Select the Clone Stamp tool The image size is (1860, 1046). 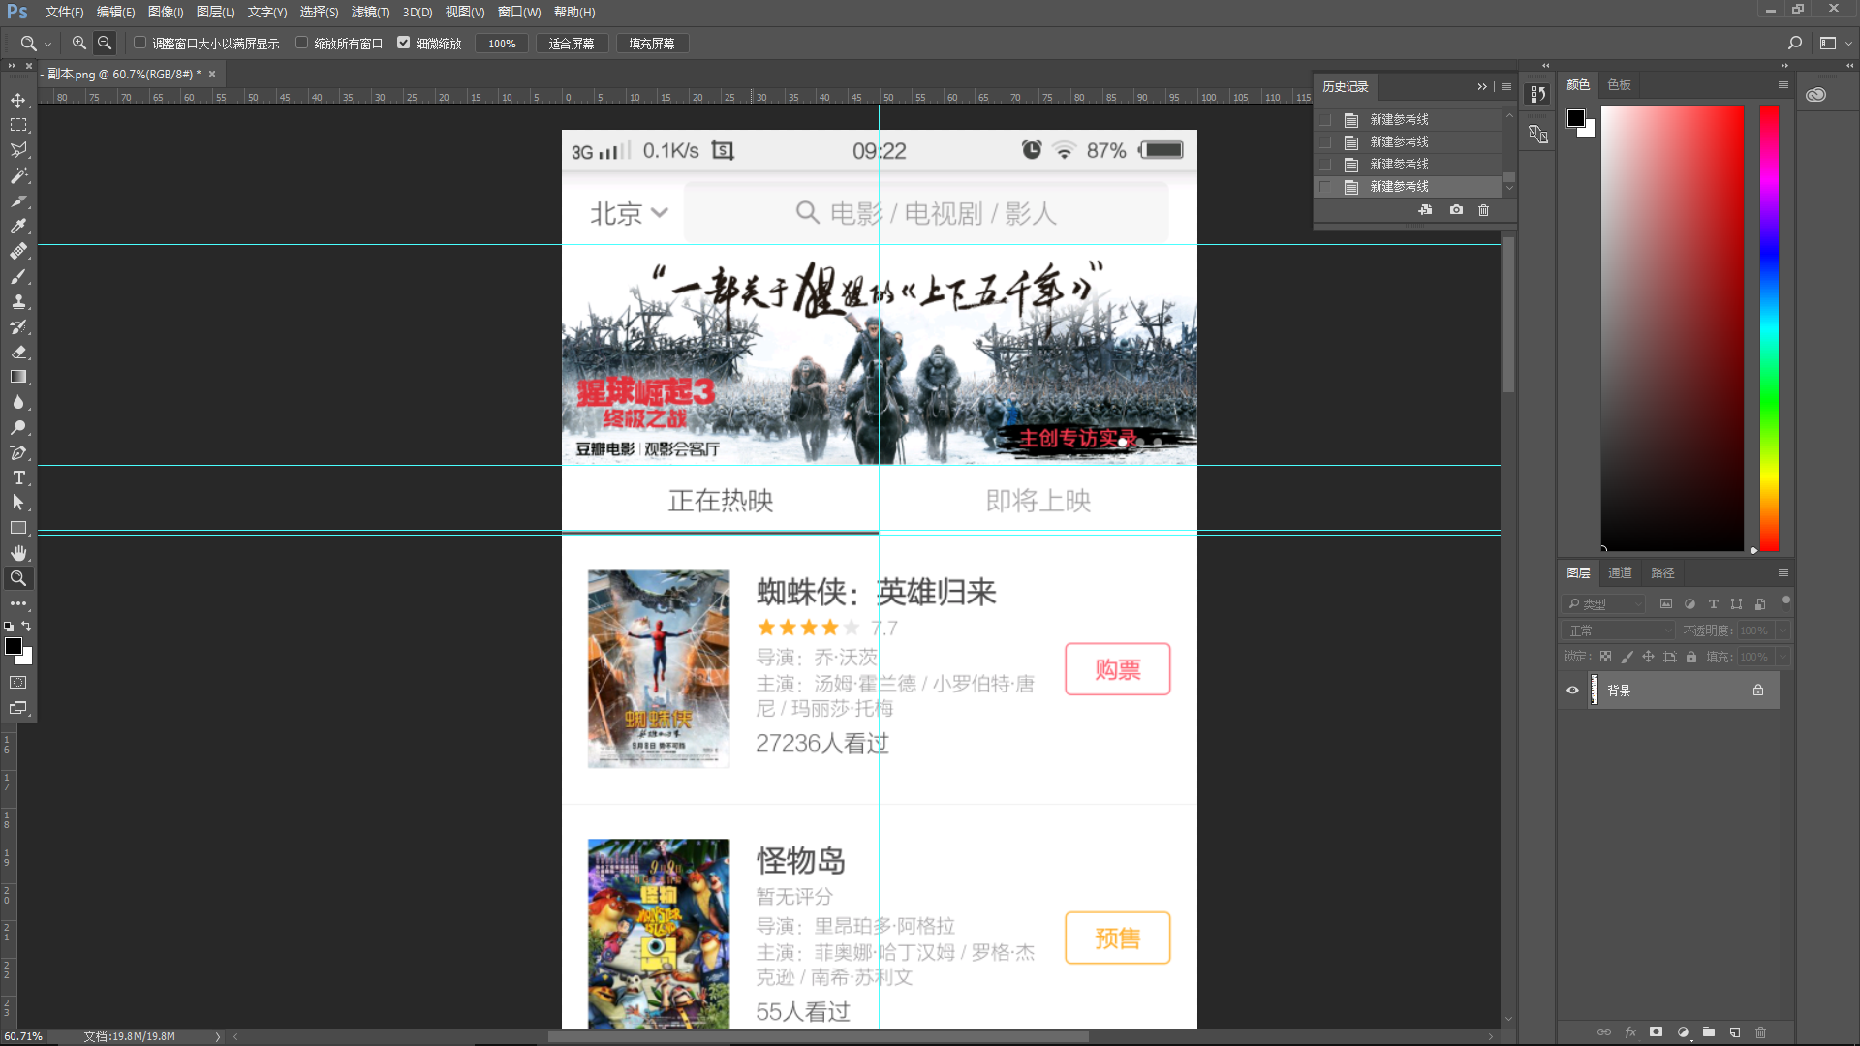click(x=18, y=301)
